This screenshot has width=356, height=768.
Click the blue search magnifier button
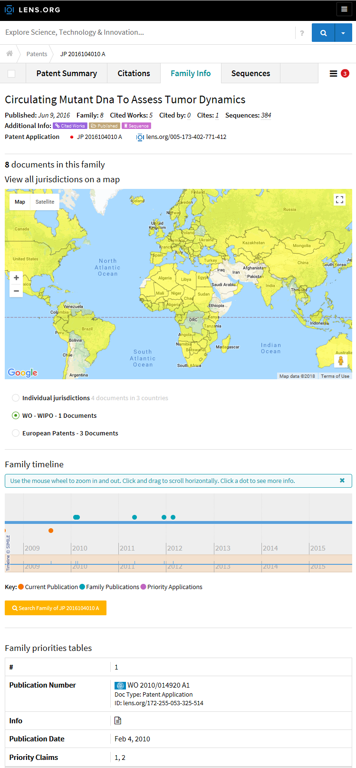323,33
